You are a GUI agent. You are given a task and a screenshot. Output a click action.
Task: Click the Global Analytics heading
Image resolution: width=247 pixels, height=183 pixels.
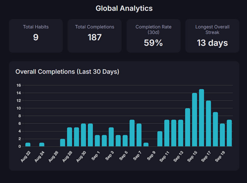click(124, 8)
